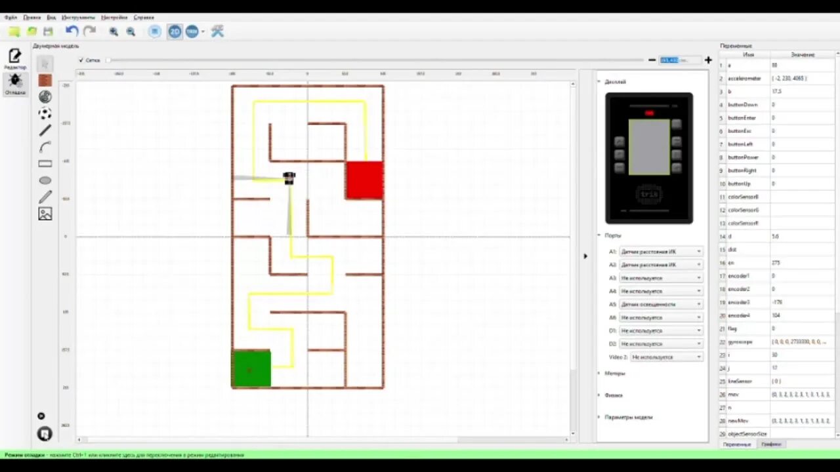Open settings with the tools icon
Viewport: 840px width, 472px height.
pyautogui.click(x=217, y=31)
